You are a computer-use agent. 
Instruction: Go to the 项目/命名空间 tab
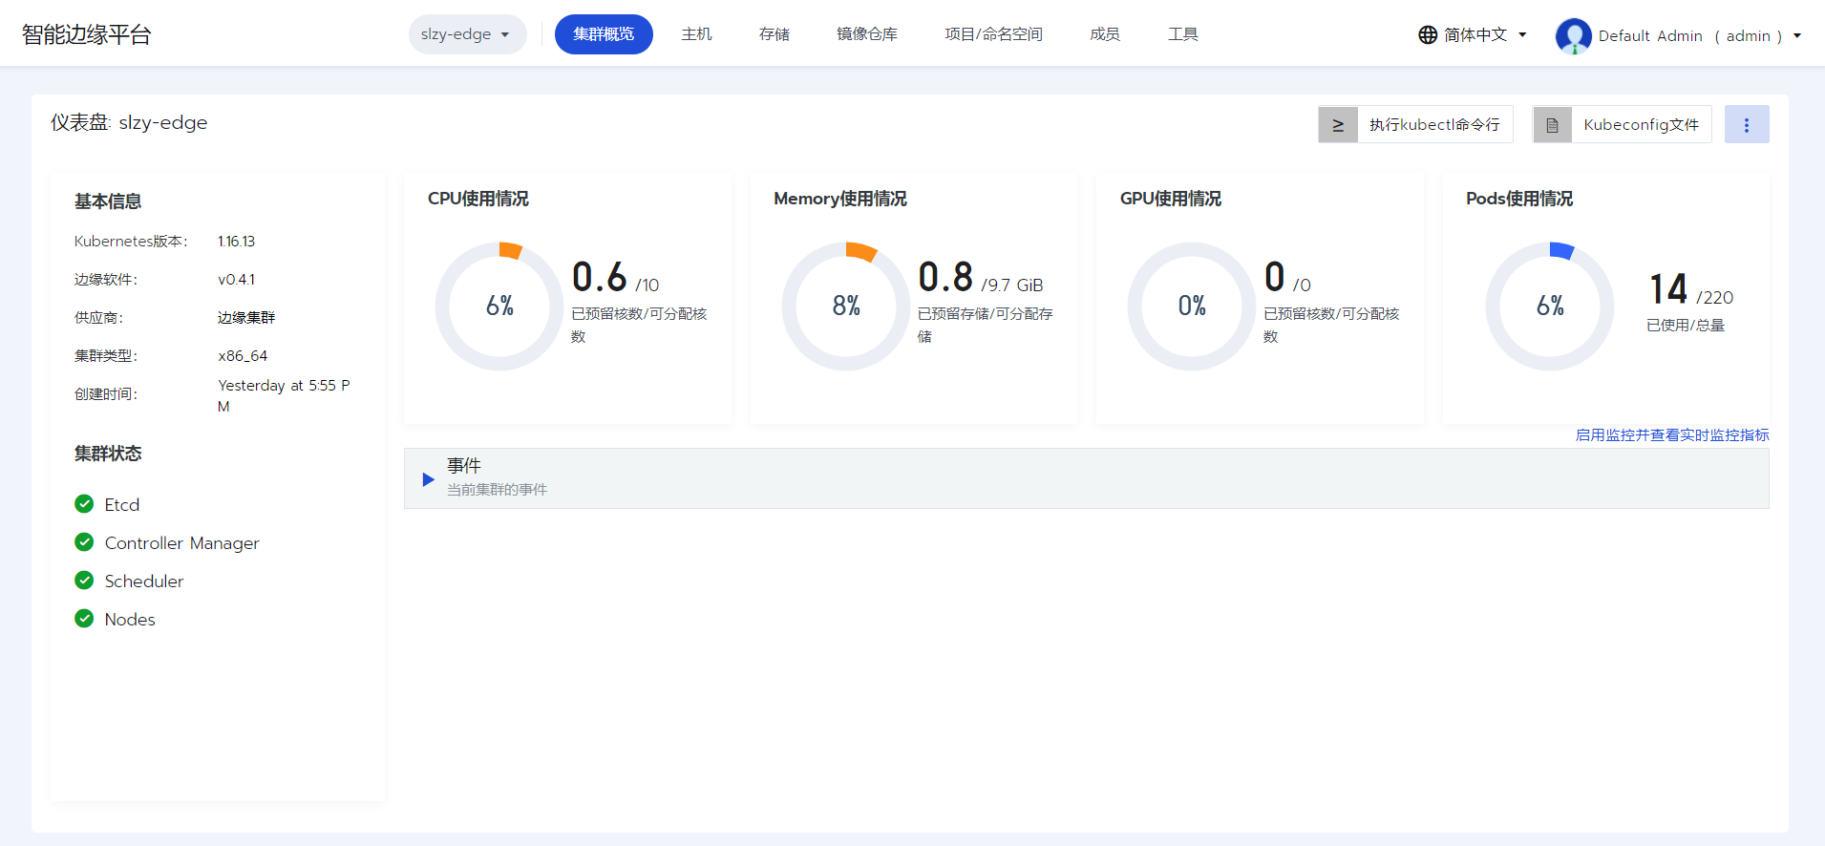click(993, 34)
